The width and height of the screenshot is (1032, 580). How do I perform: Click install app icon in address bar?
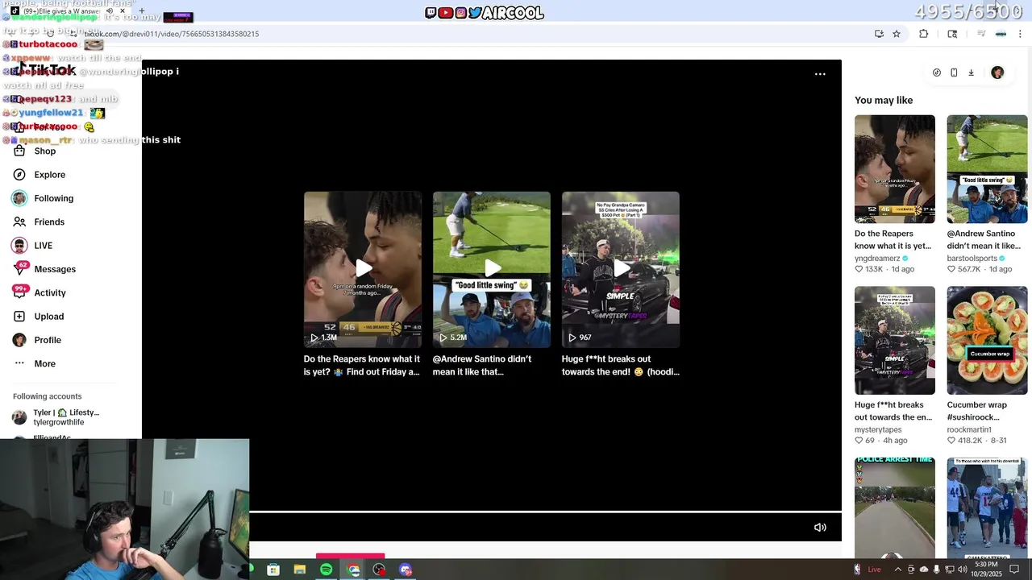click(x=879, y=34)
